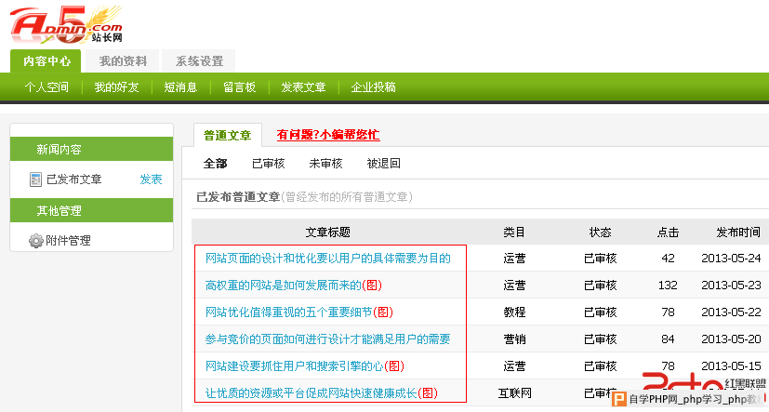Click the 新闻内容 sidebar header

pos(92,149)
